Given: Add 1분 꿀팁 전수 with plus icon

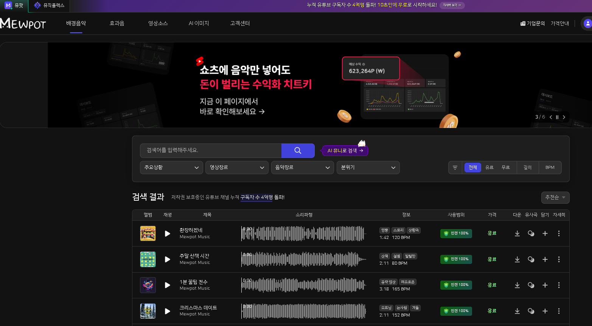Looking at the screenshot, I should click(x=545, y=285).
